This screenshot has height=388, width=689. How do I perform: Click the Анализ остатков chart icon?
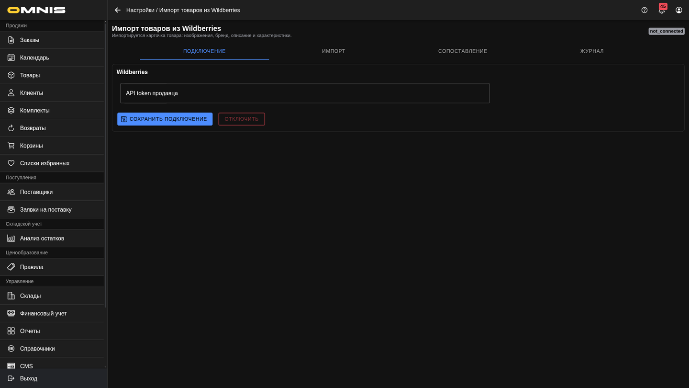[x=11, y=239]
